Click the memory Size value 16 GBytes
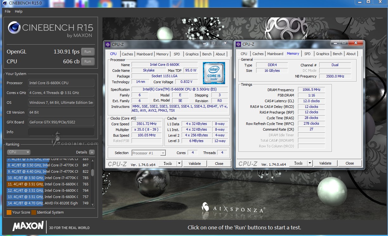 [x=272, y=71]
